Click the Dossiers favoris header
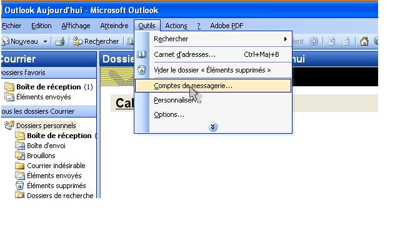This screenshot has width=400, height=250. point(49,72)
